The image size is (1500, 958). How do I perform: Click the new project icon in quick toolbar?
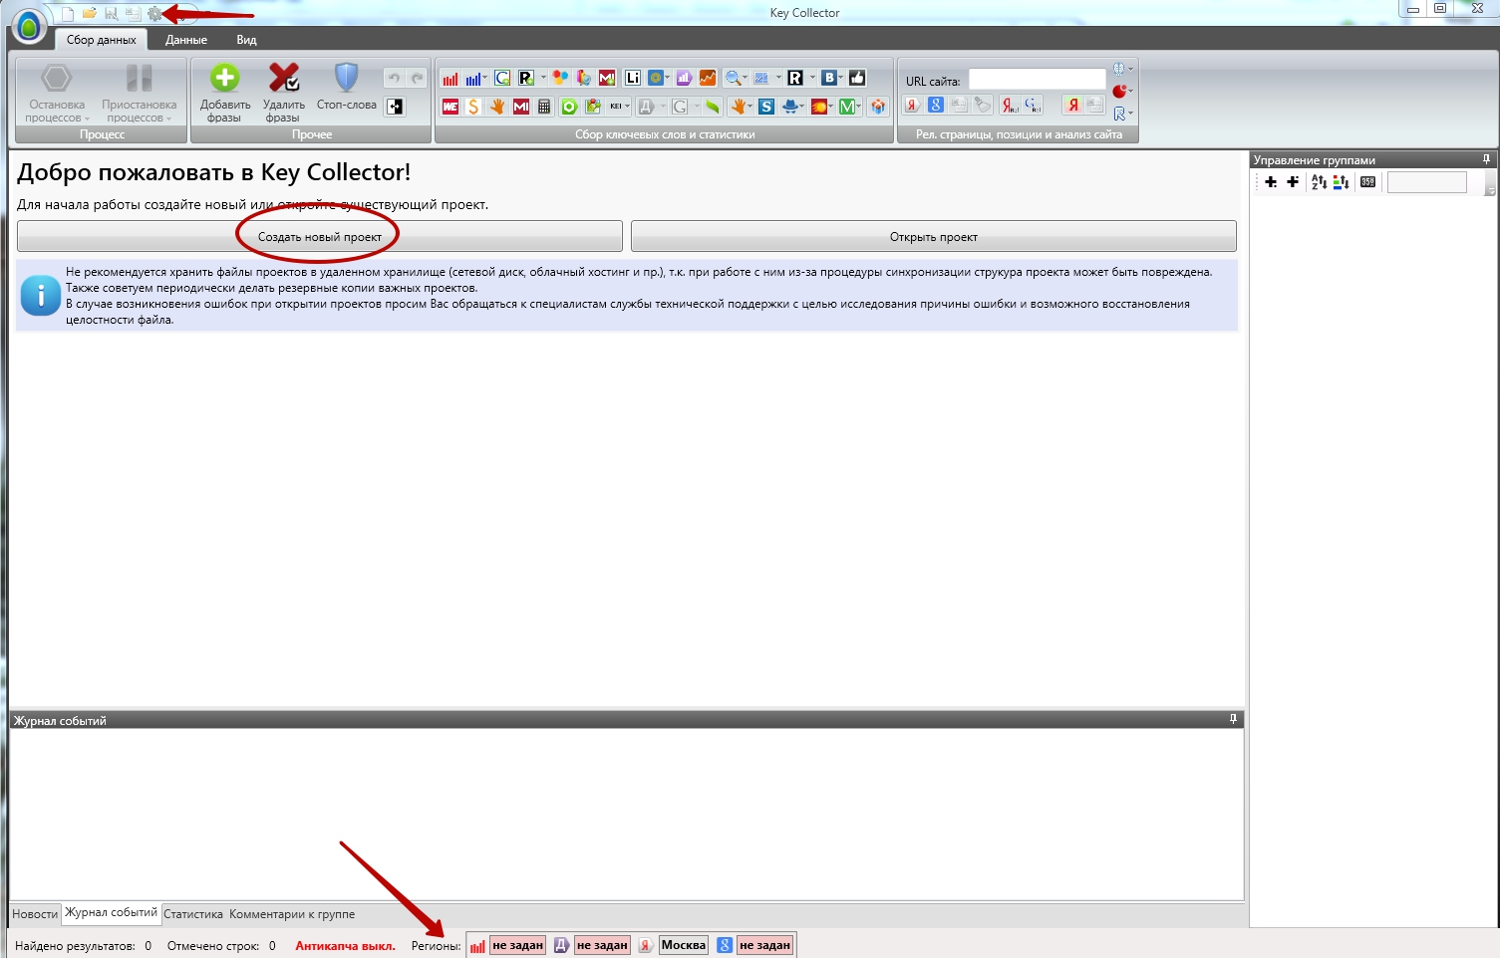point(68,14)
